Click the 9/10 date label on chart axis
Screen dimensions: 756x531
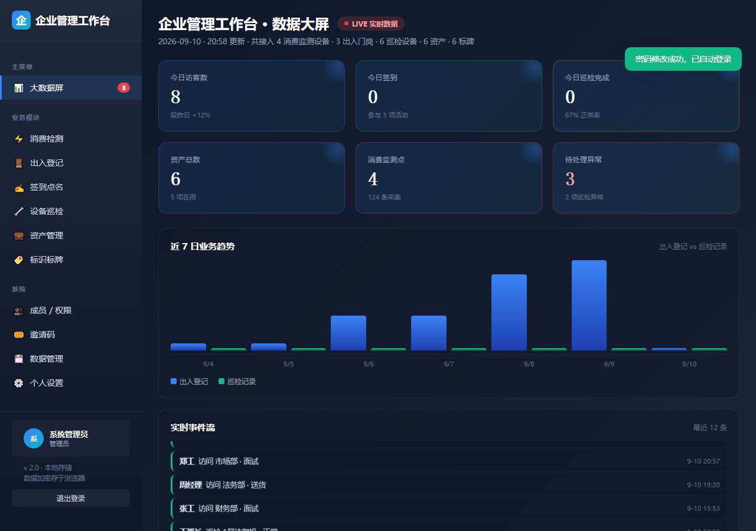pos(689,364)
